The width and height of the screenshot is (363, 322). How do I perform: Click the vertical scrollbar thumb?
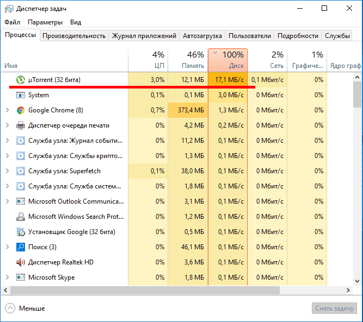pos(357,94)
